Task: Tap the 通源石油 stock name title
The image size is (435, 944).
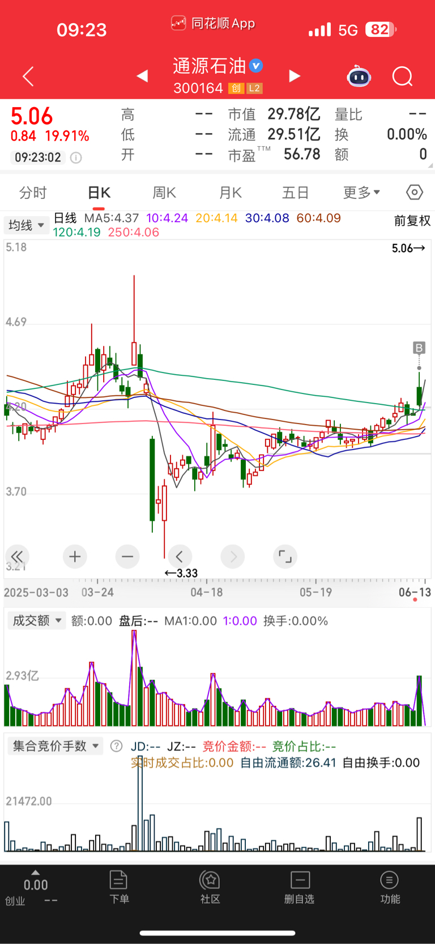Action: pos(209,66)
